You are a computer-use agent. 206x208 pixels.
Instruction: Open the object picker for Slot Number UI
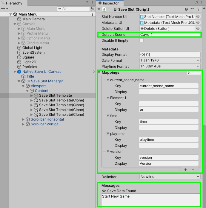pos(198,16)
